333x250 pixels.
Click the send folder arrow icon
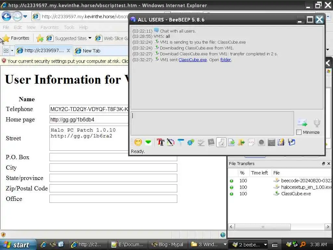coord(241,142)
